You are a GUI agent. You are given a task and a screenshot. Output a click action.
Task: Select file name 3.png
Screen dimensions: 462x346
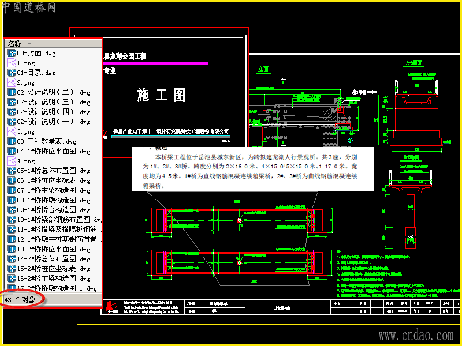tap(26, 131)
